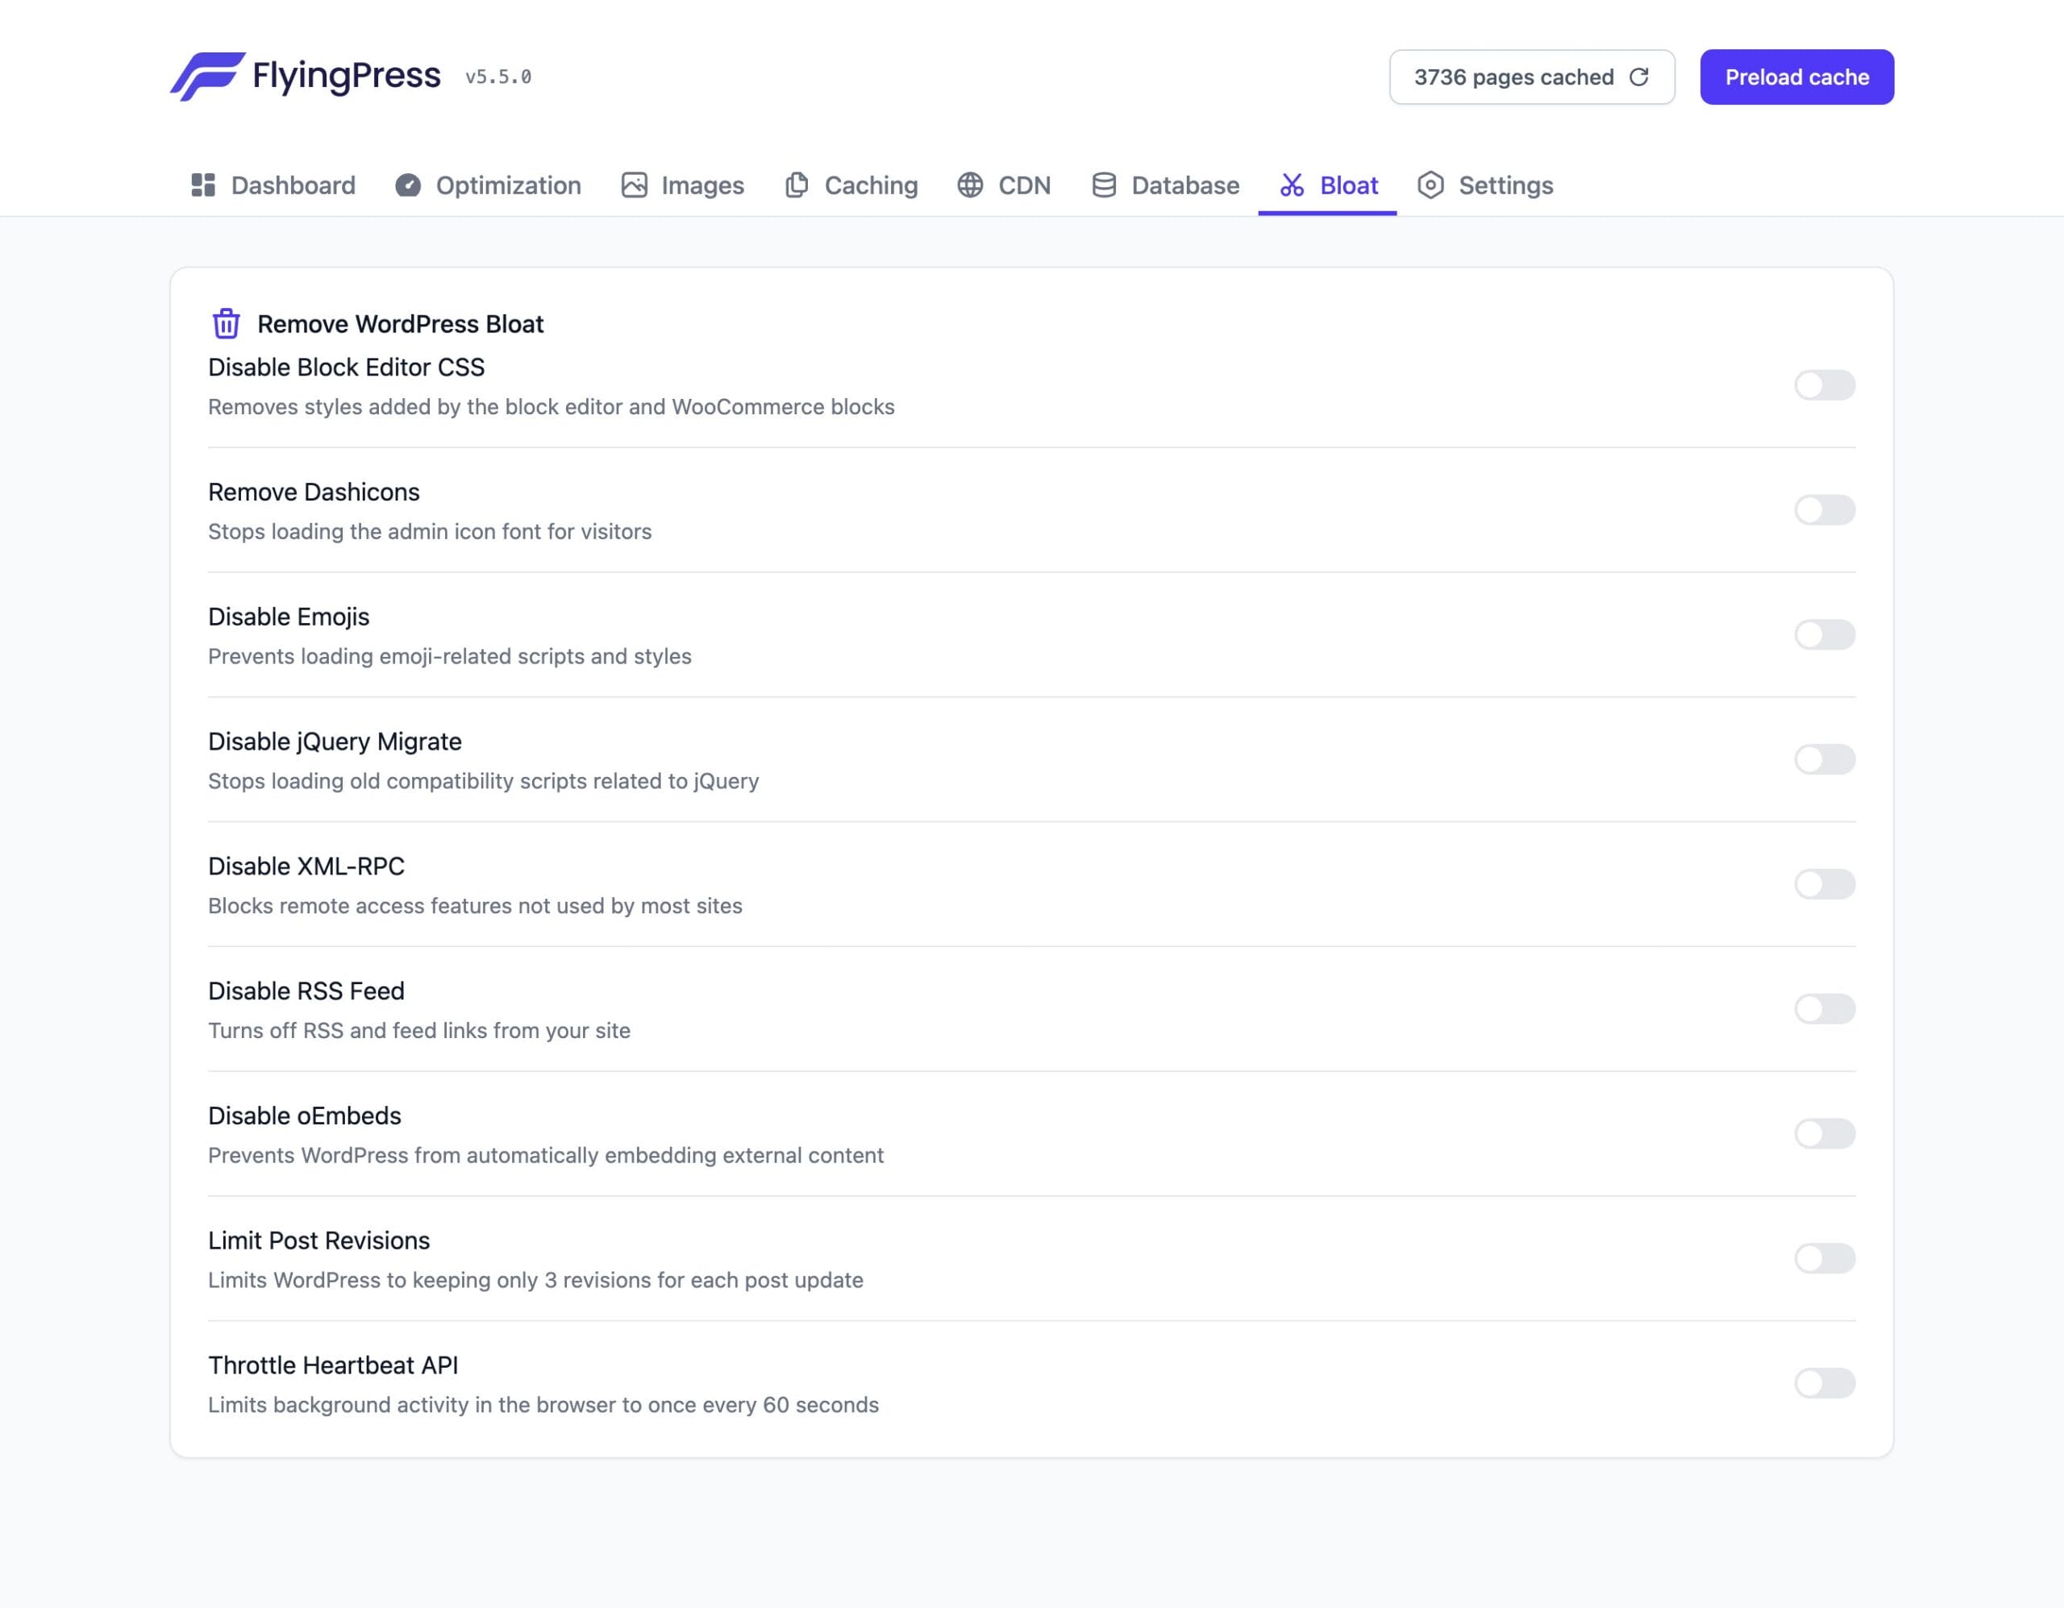The width and height of the screenshot is (2064, 1608).
Task: Toggle Throttle Heartbeat API on
Action: 1825,1382
